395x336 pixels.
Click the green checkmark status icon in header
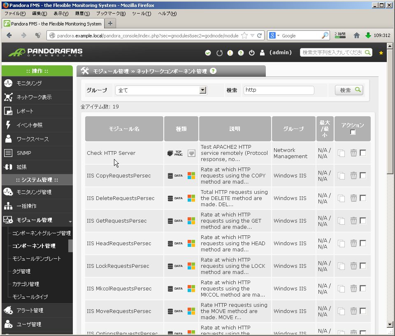point(208,53)
